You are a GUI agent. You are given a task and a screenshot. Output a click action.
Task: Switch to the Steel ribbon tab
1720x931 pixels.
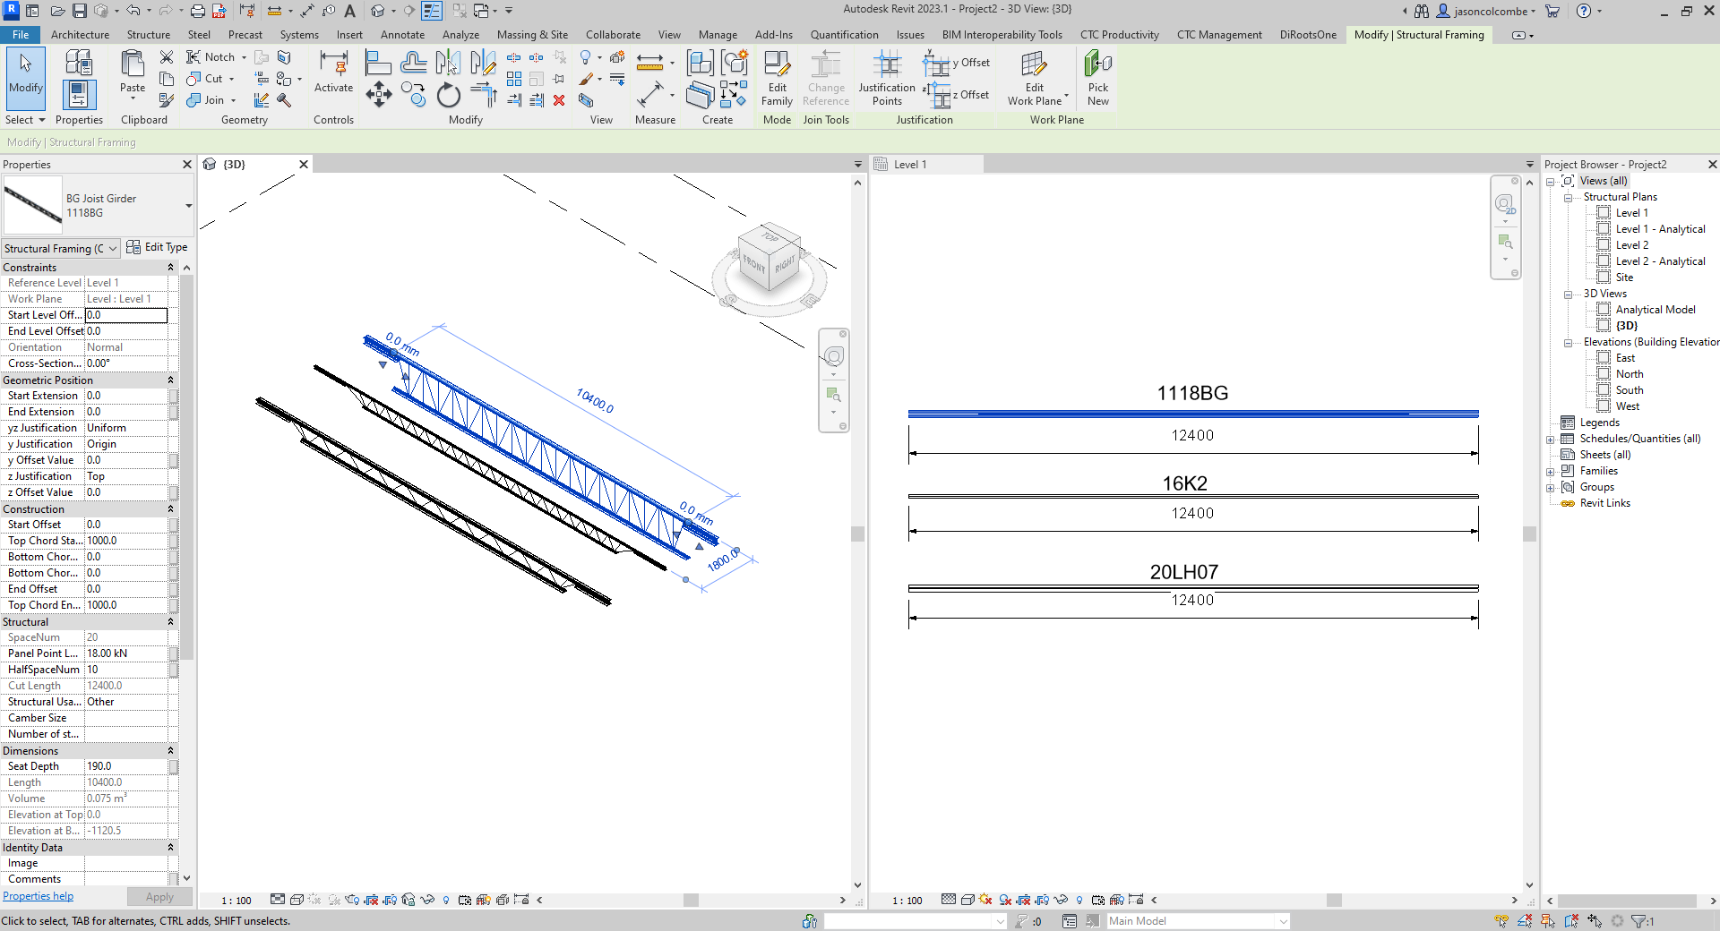199,35
